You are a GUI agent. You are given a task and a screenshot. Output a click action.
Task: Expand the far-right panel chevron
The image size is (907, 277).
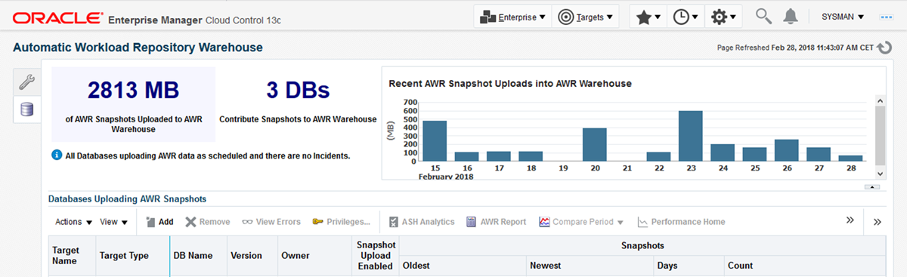click(878, 221)
